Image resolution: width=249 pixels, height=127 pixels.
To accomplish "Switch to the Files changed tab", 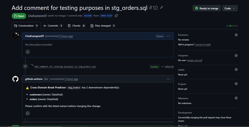I will [x=103, y=26].
